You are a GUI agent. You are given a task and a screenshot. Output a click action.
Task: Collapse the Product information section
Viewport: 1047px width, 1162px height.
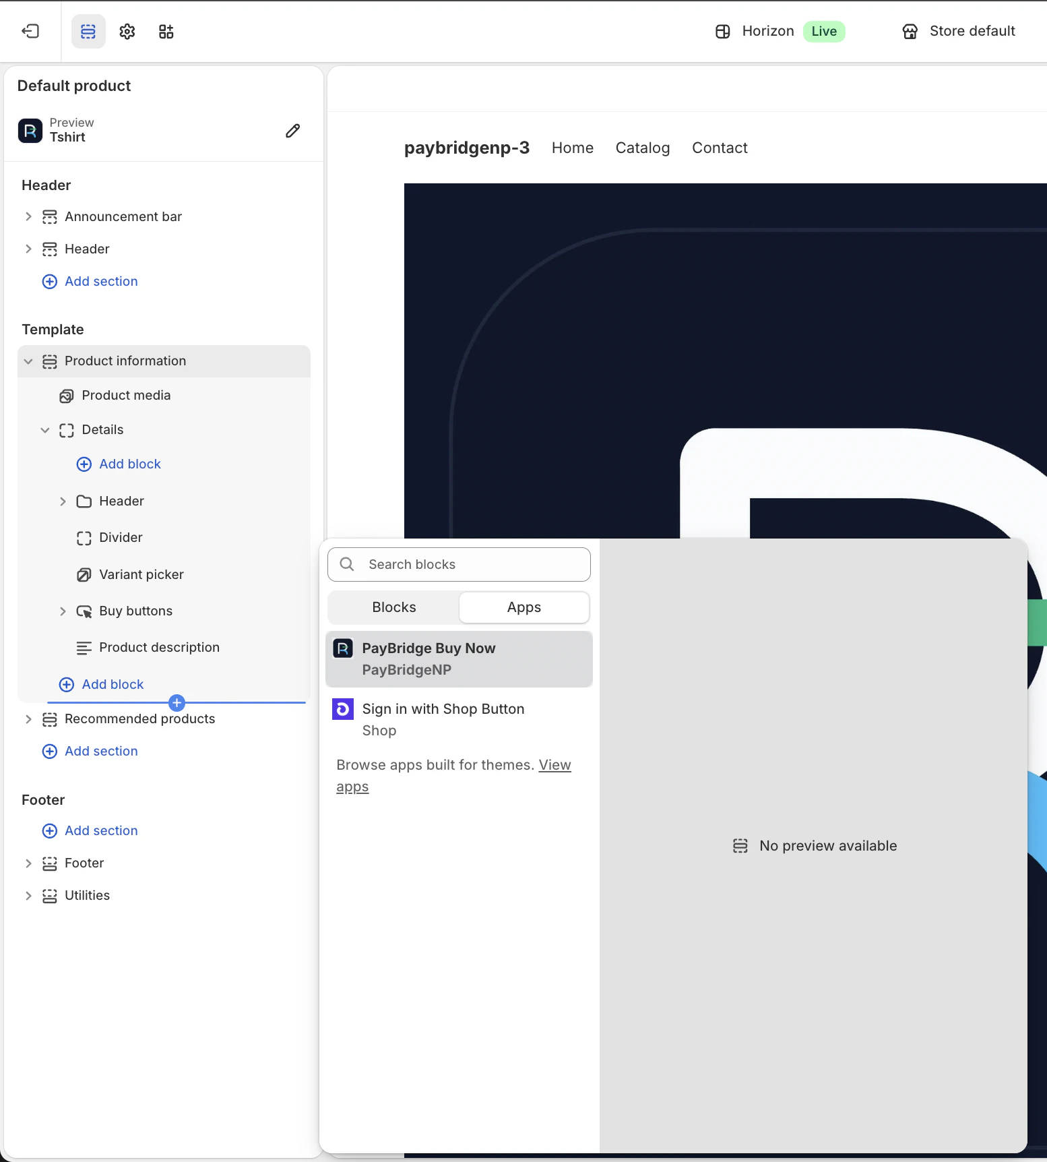pos(28,361)
